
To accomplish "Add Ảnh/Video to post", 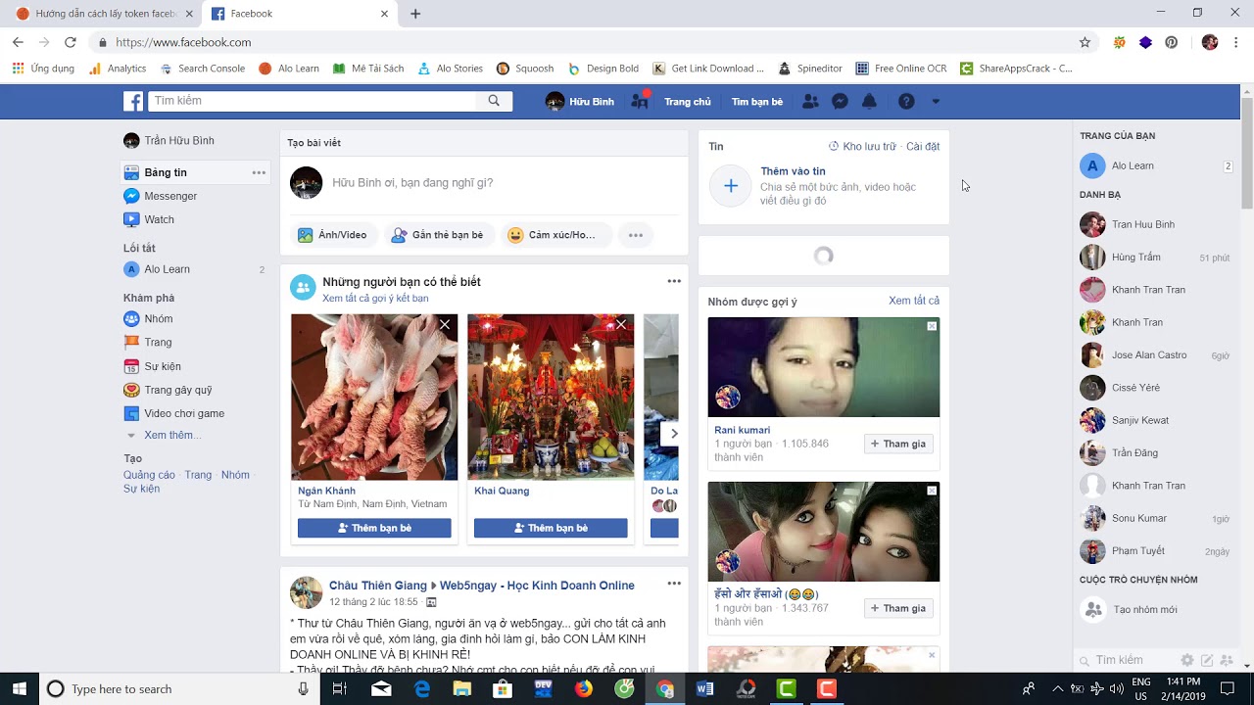I will click(332, 235).
